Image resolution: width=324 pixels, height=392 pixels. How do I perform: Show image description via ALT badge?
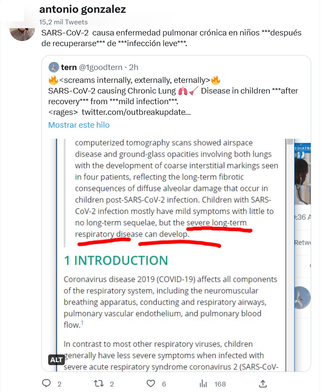coord(56,360)
